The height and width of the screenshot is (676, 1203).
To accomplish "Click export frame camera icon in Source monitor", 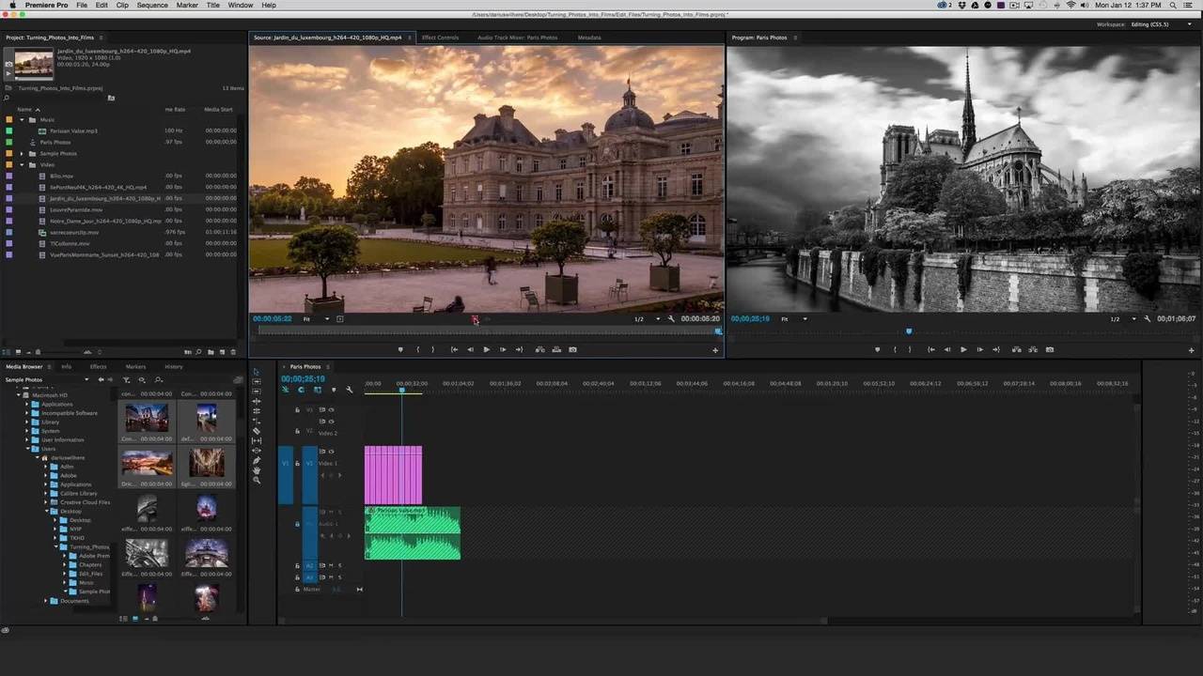I will coord(572,349).
